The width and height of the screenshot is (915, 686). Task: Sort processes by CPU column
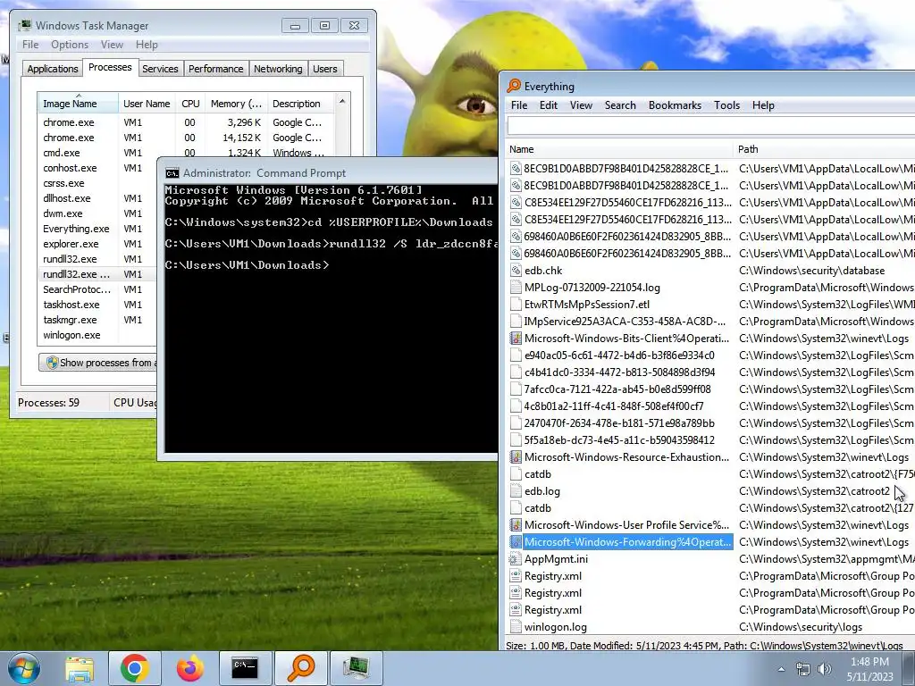[x=190, y=104]
